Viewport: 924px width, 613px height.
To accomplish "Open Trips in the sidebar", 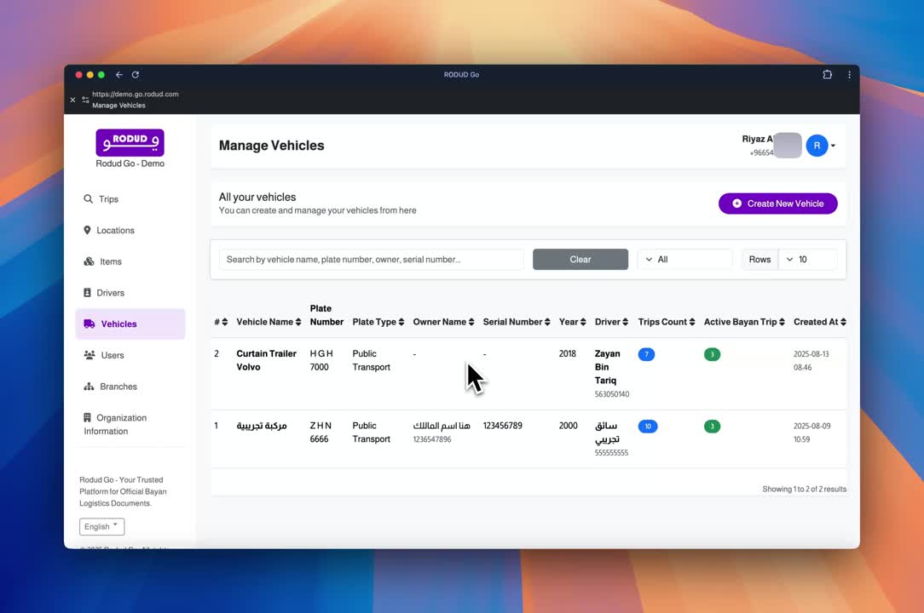I will coord(130,199).
